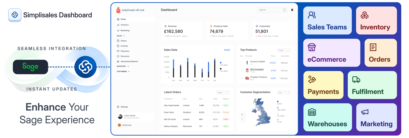Click the Tue bar in Sales Data
409x138 pixels.
click(x=188, y=68)
